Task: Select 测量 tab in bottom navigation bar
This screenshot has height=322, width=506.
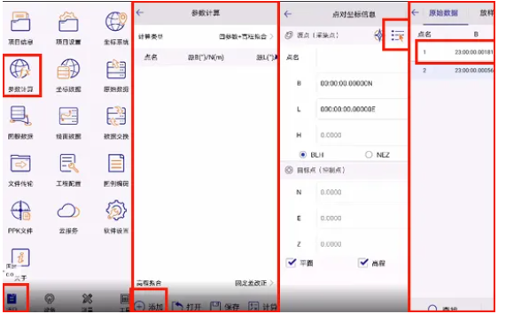Action: (87, 302)
